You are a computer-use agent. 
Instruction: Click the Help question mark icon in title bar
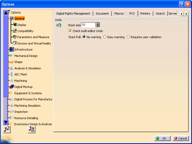[x=182, y=4]
